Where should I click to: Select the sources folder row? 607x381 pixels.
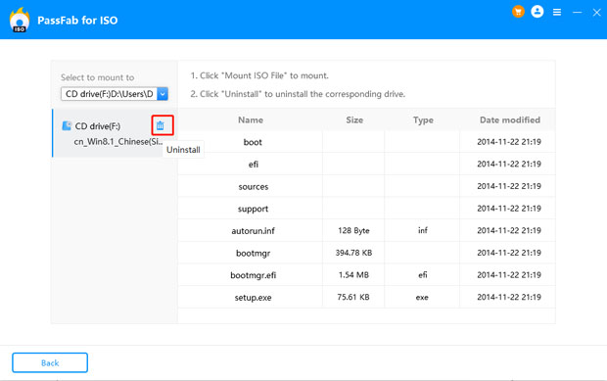[x=366, y=186]
